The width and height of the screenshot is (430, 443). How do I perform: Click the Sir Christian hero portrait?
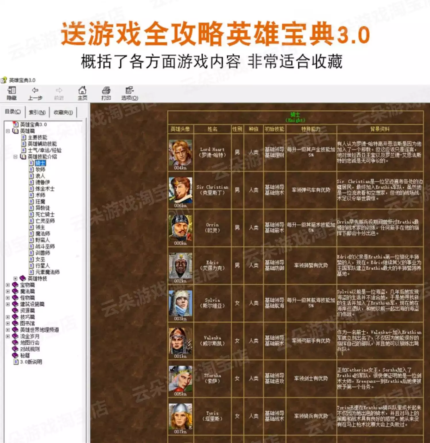click(180, 190)
